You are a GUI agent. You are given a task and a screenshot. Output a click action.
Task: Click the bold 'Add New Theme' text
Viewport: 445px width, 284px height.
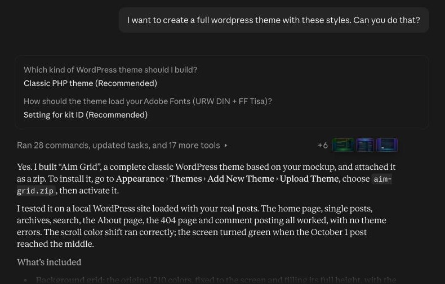click(241, 179)
